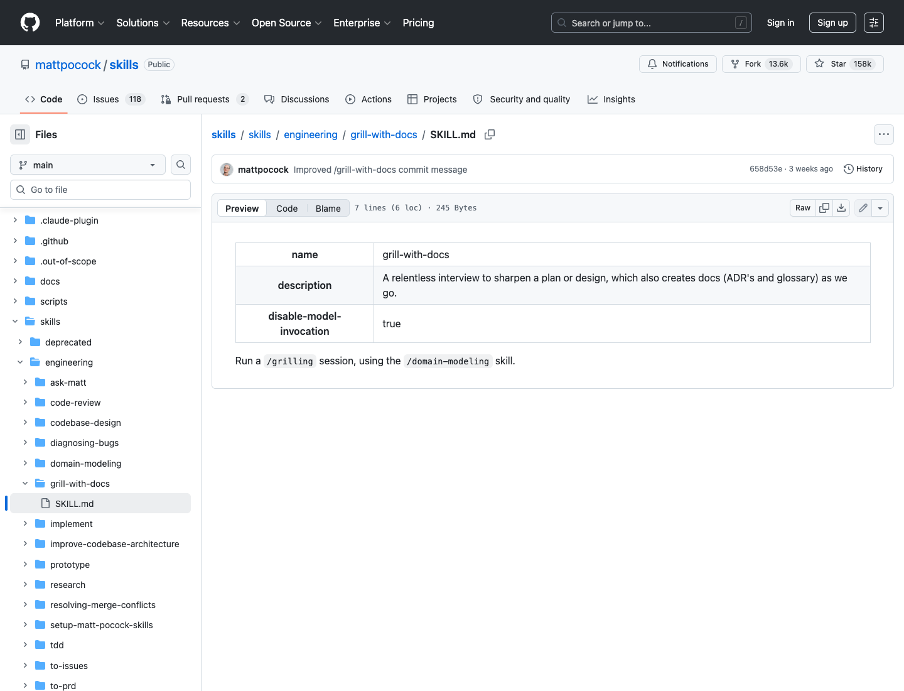Download the raw file icon
The height and width of the screenshot is (691, 904).
(x=841, y=208)
